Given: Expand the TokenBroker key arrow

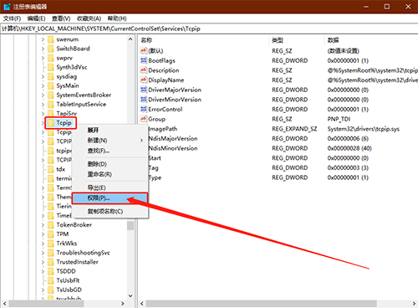Looking at the screenshot, I should pyautogui.click(x=43, y=225).
